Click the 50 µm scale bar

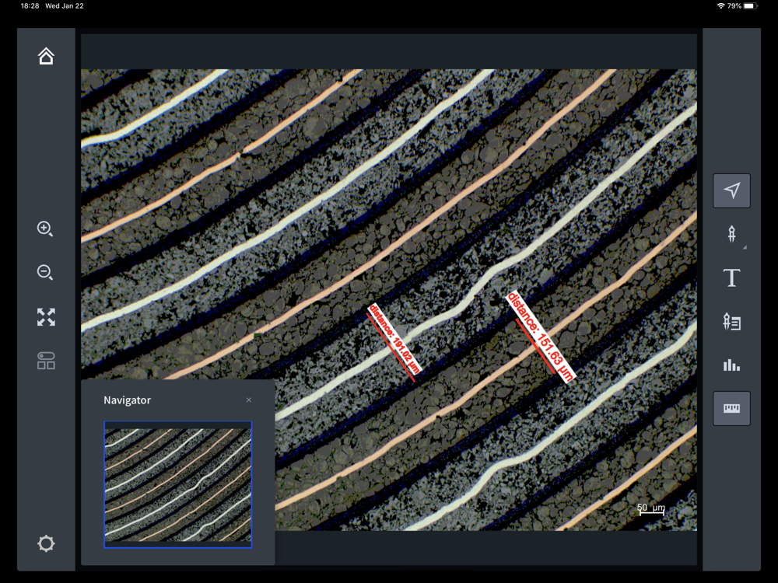click(651, 509)
